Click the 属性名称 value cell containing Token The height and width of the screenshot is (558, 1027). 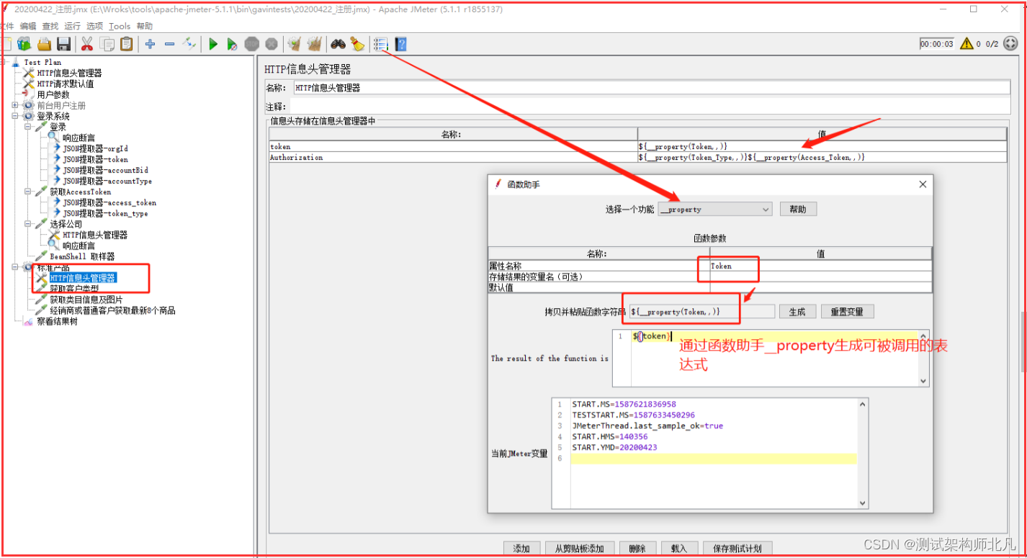[820, 266]
